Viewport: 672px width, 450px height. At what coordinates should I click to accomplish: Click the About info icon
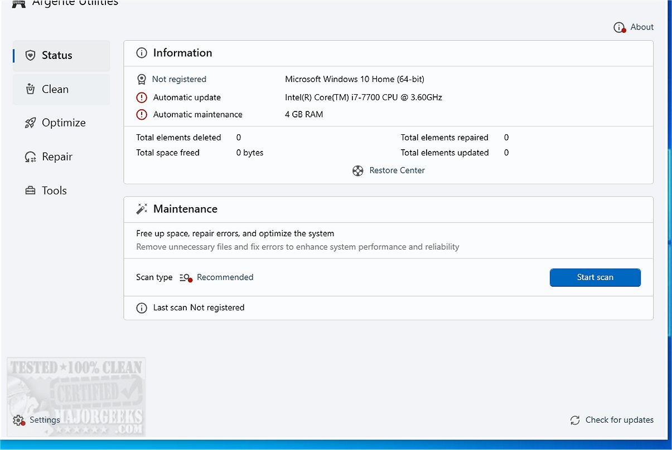[x=620, y=27]
